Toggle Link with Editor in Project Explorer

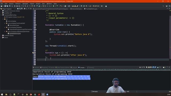(20, 9)
